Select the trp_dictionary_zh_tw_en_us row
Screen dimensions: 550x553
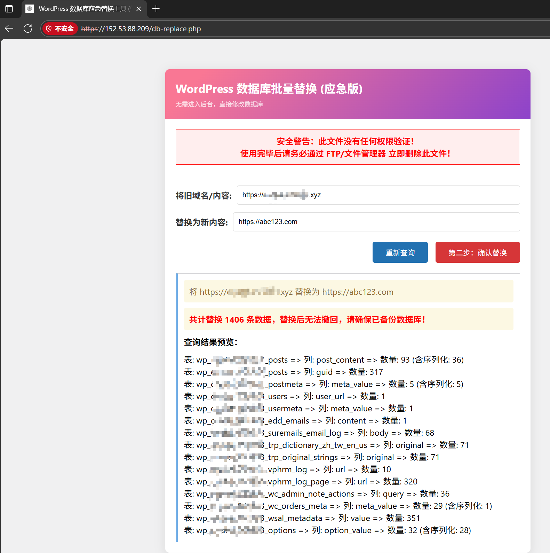[x=326, y=445]
